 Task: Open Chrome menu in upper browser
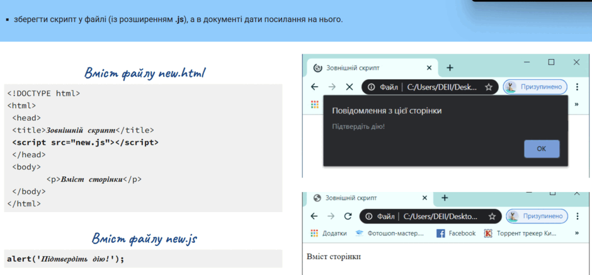[577, 87]
